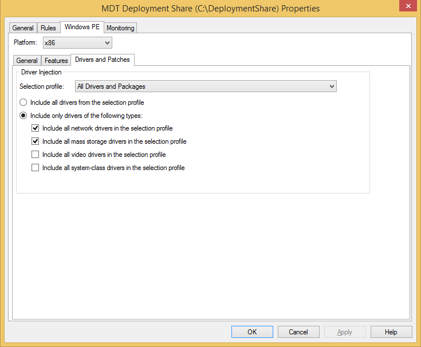Select the Drivers and Patches sub-tab

coord(103,60)
